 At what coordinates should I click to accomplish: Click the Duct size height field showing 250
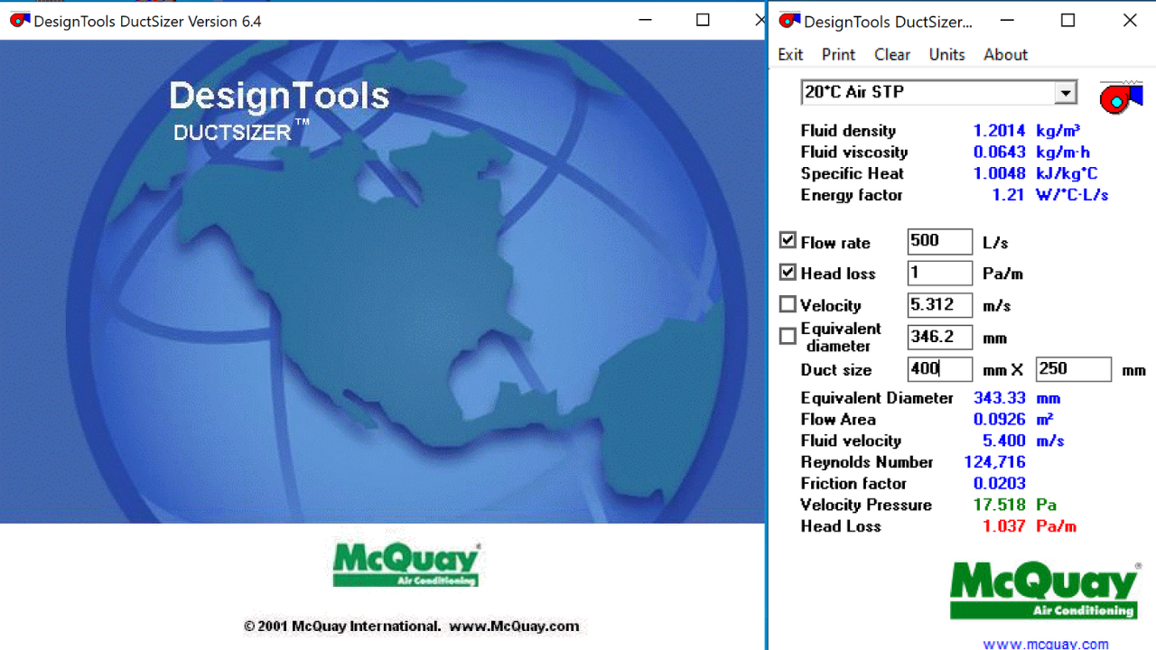(1074, 369)
